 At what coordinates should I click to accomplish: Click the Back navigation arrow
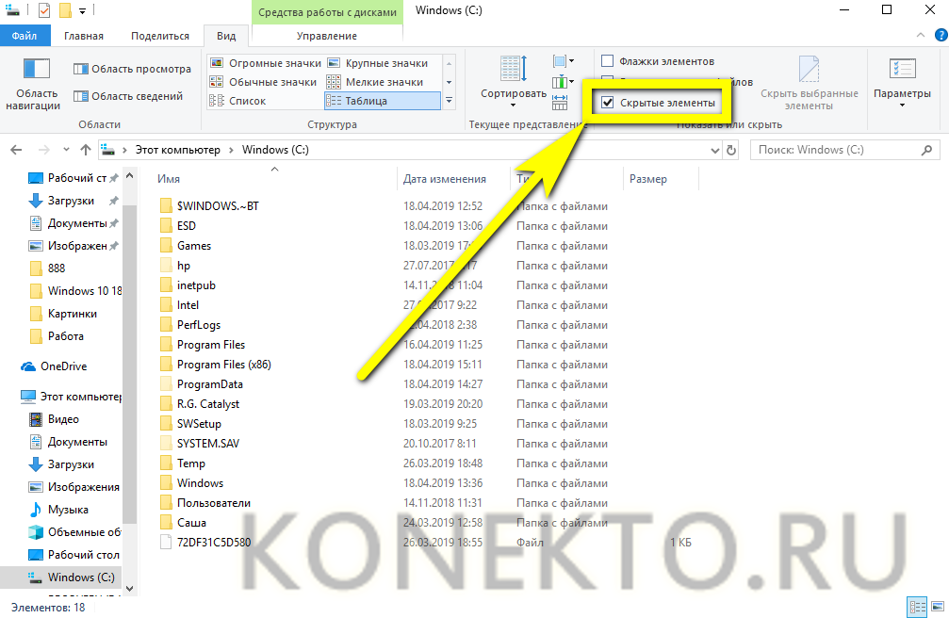point(16,150)
